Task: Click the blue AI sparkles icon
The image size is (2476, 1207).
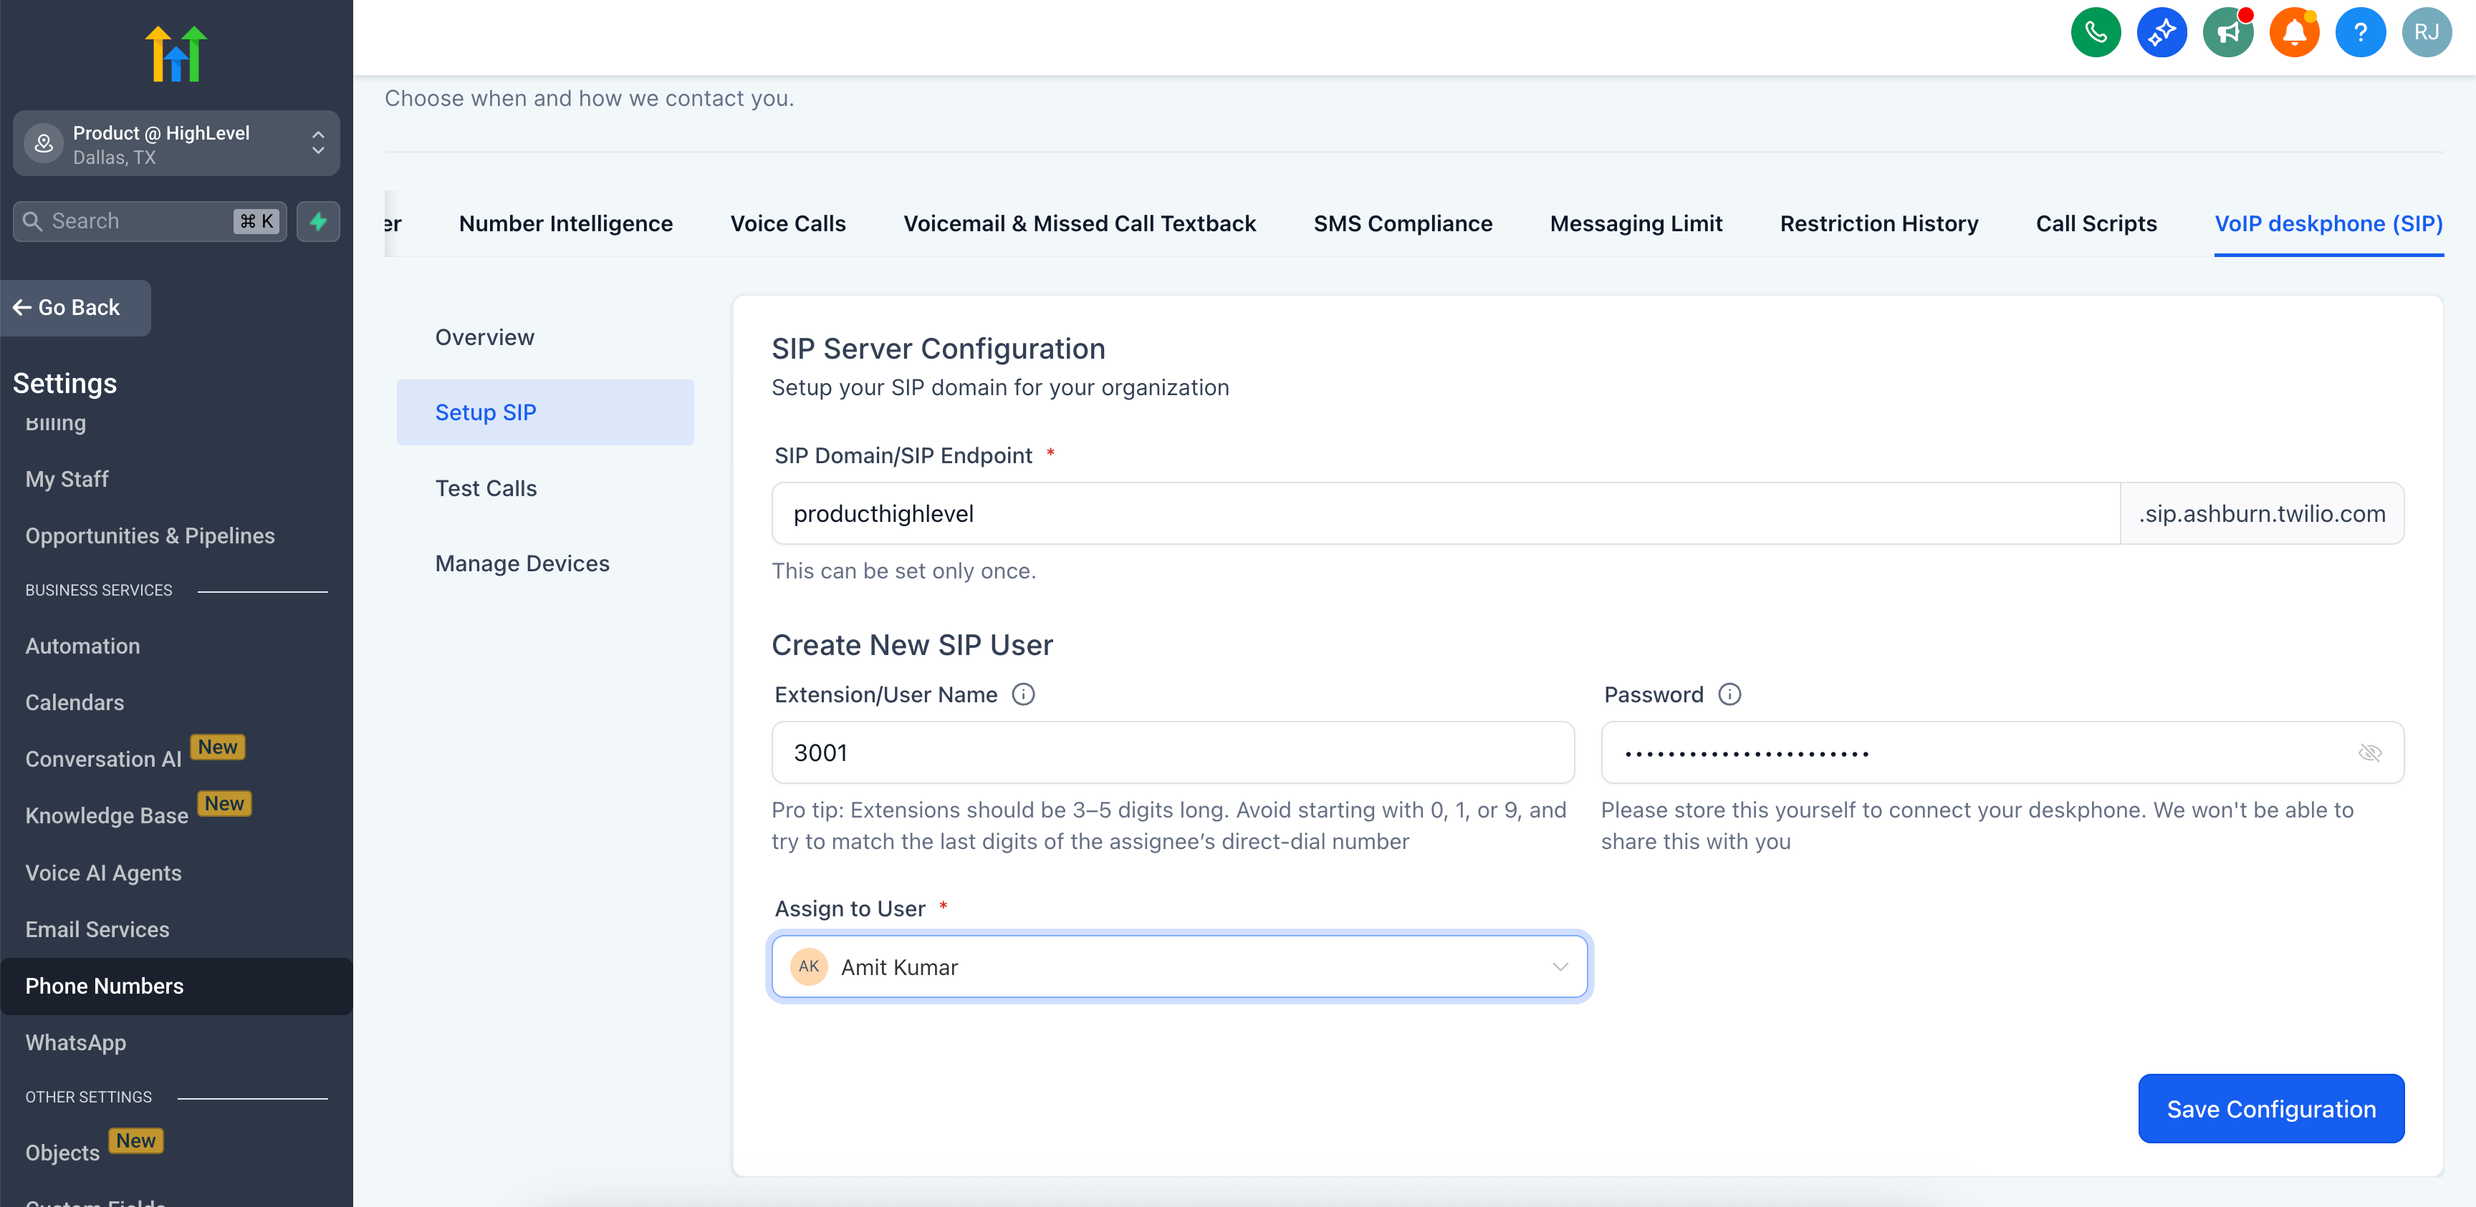Action: tap(2161, 31)
